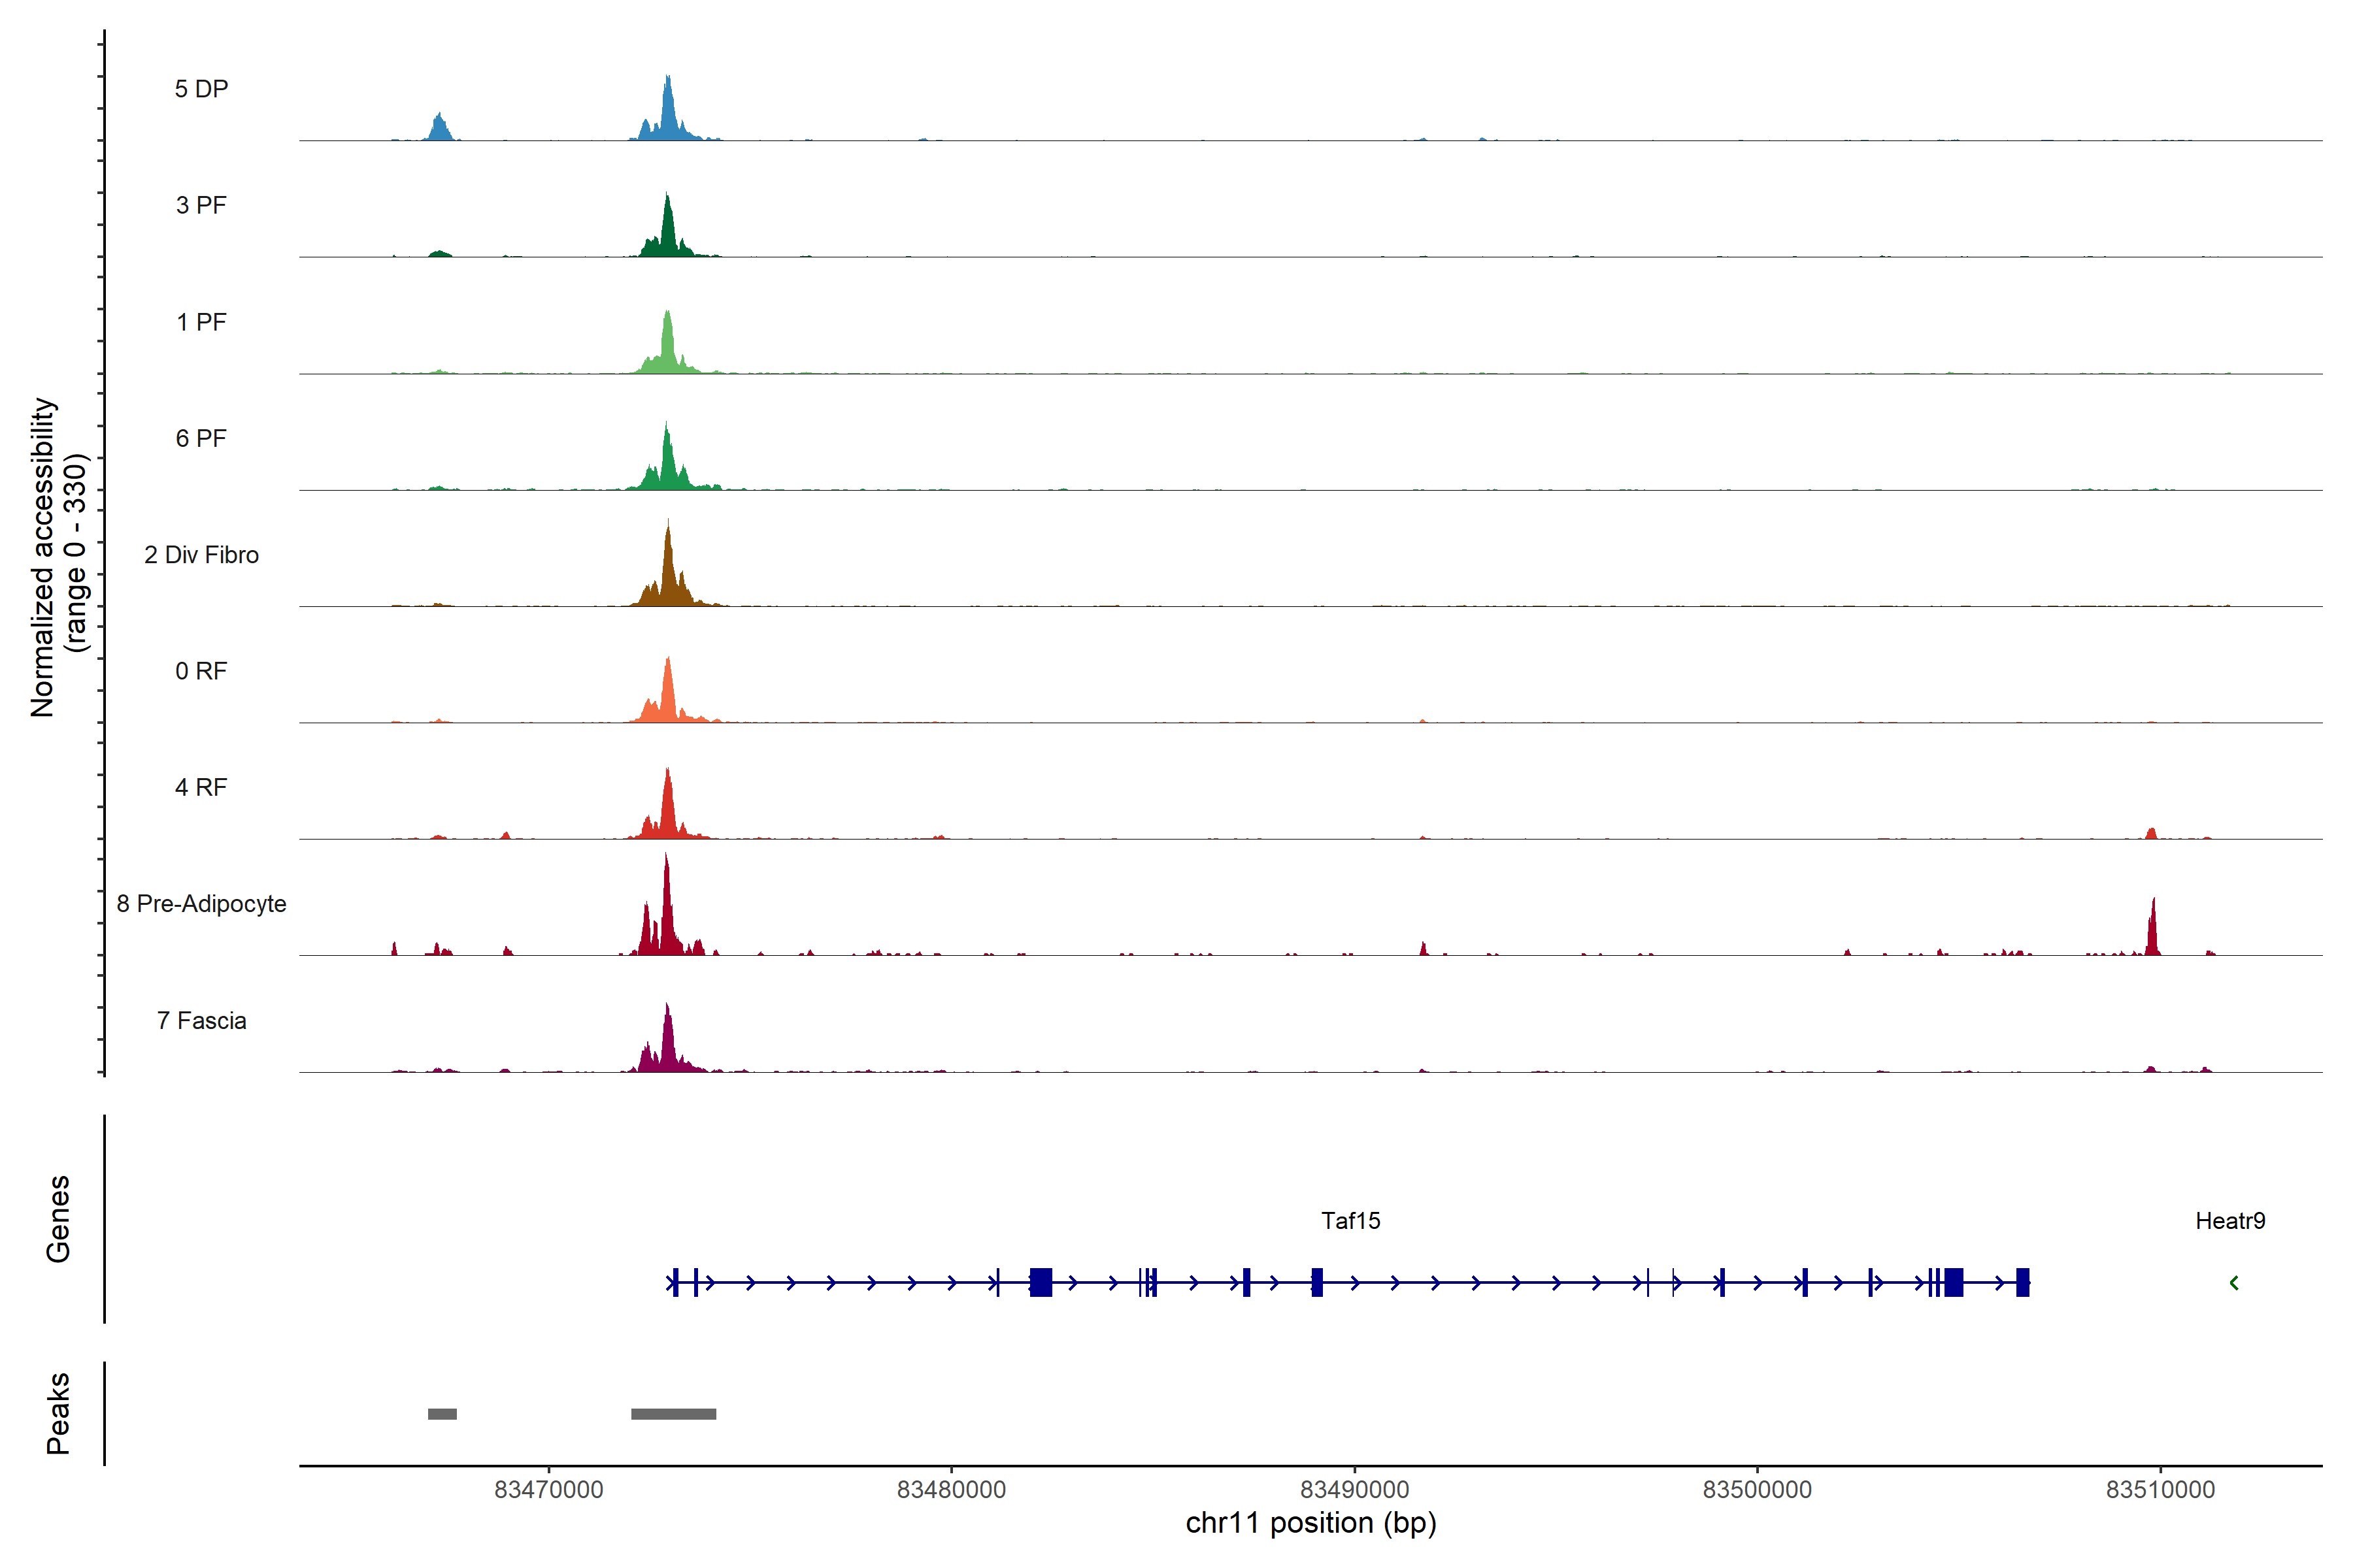2353x1568 pixels.
Task: Click the larger gray peak bar
Action: (673, 1413)
